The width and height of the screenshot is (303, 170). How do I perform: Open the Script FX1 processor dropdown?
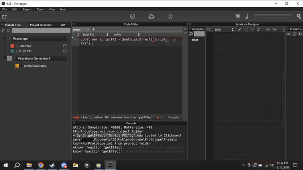(95, 35)
